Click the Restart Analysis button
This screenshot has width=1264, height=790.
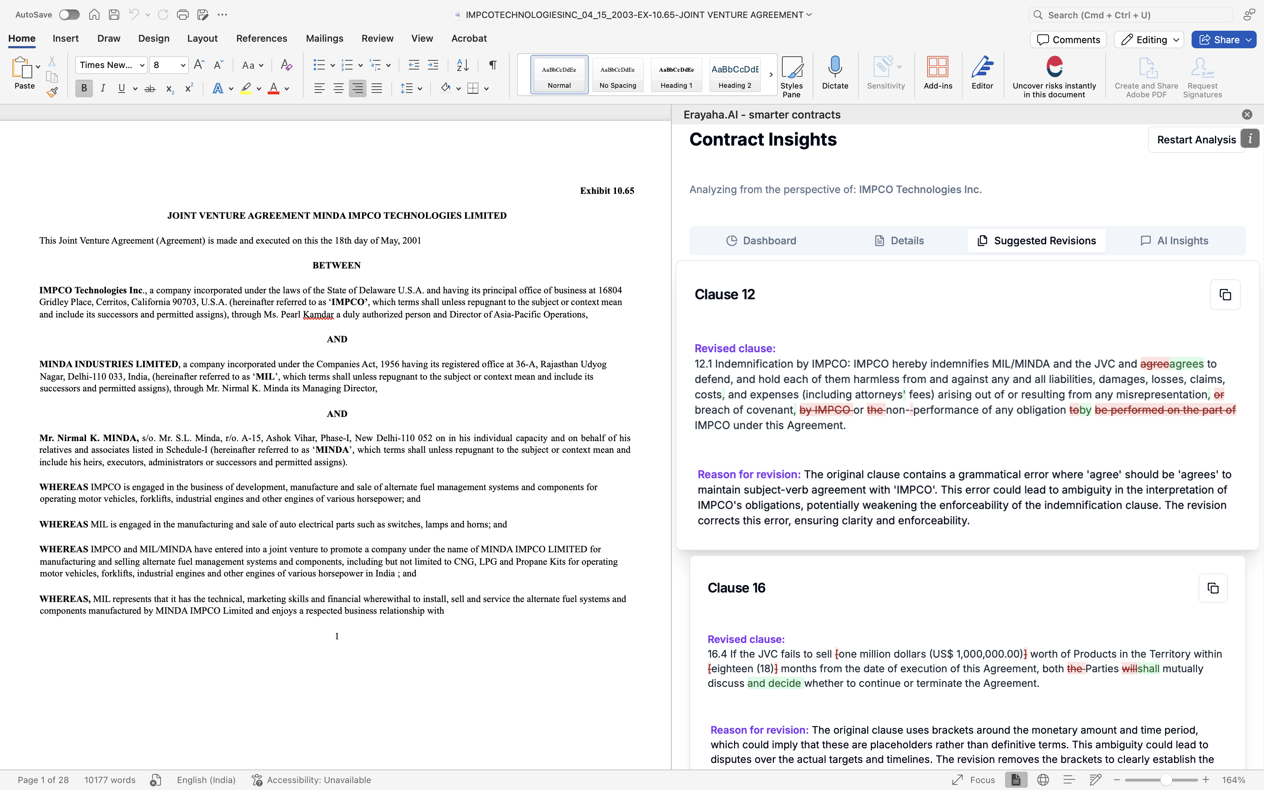(1196, 139)
